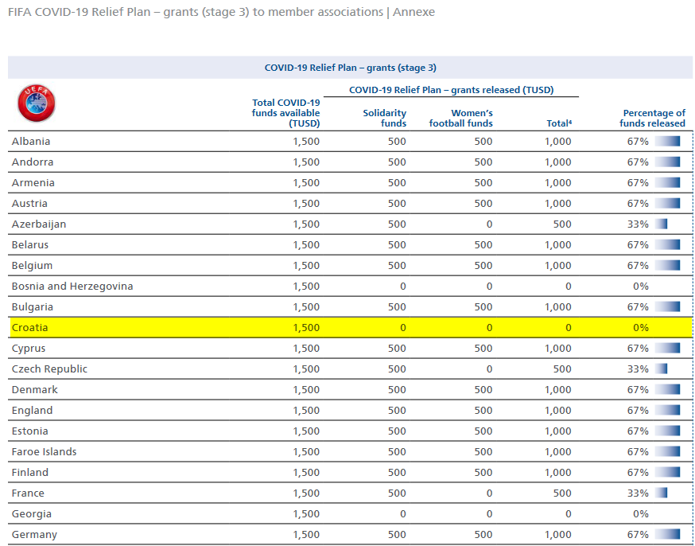Viewport: 695px width, 546px height.
Task: Select the 'grants released (TUSD)' group header
Action: coord(451,90)
